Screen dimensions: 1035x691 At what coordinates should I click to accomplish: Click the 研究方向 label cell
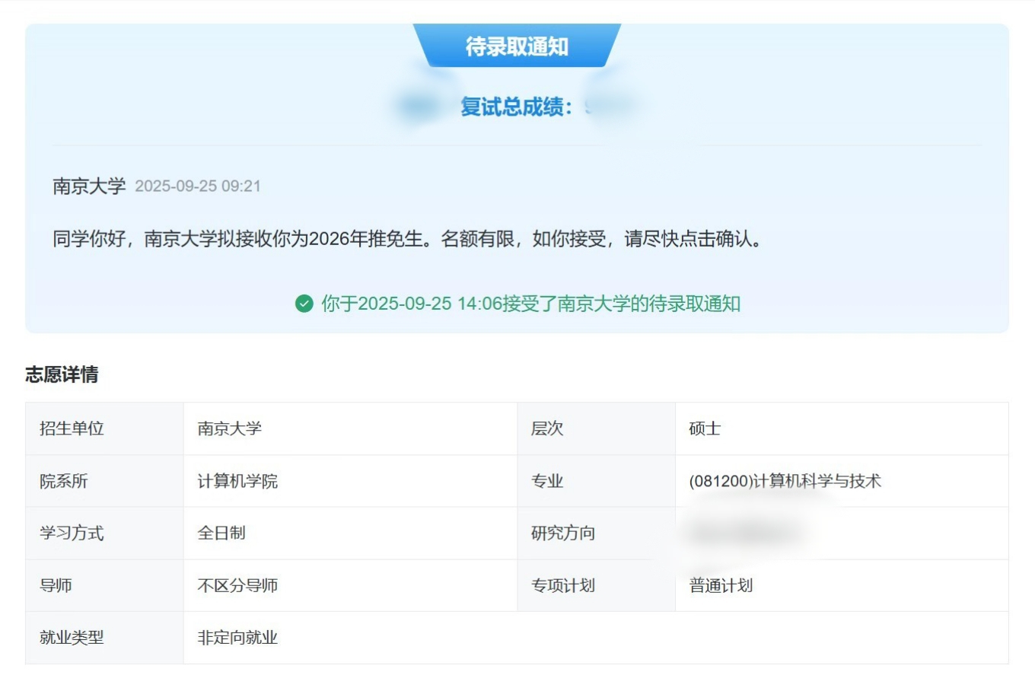click(596, 533)
